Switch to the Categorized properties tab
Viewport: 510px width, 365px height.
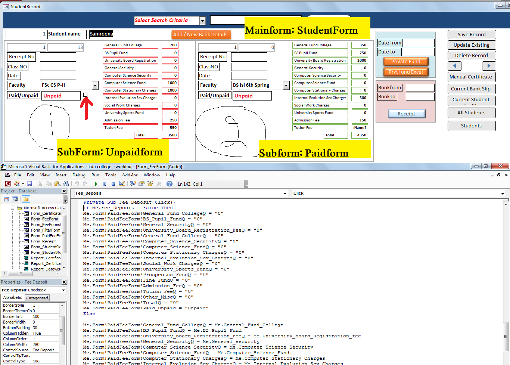point(37,298)
